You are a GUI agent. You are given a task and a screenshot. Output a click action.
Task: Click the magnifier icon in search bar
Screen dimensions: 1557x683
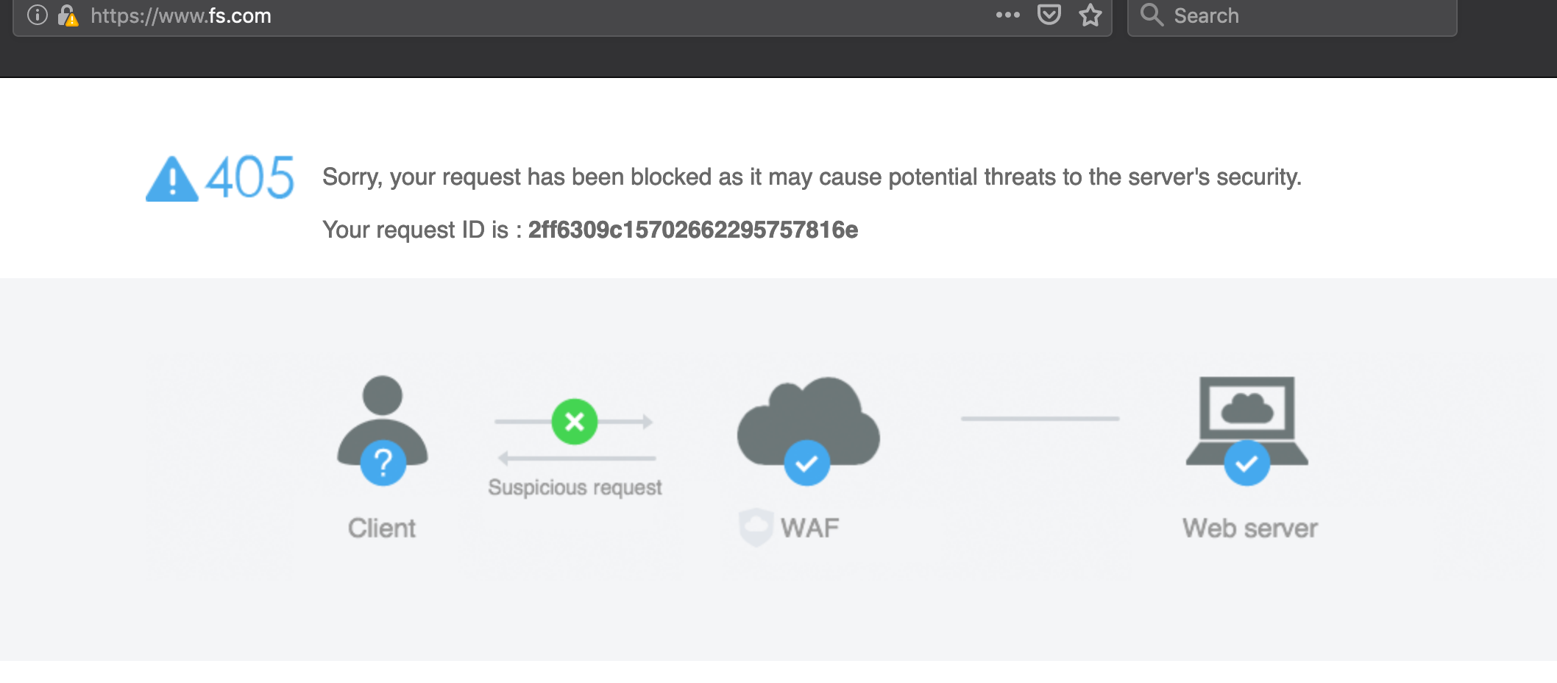click(1152, 15)
